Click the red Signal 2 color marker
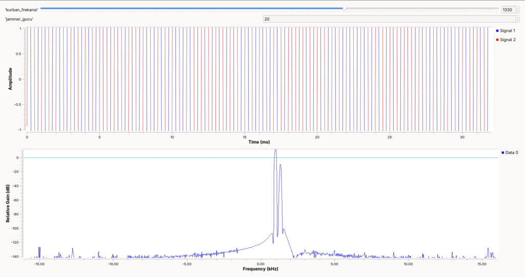 [x=497, y=39]
